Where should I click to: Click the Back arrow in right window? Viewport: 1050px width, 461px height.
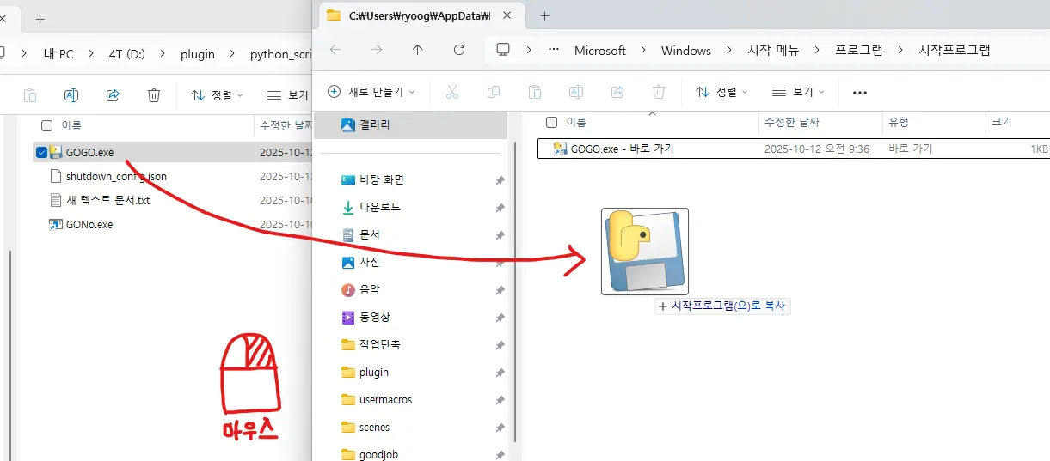pos(335,50)
